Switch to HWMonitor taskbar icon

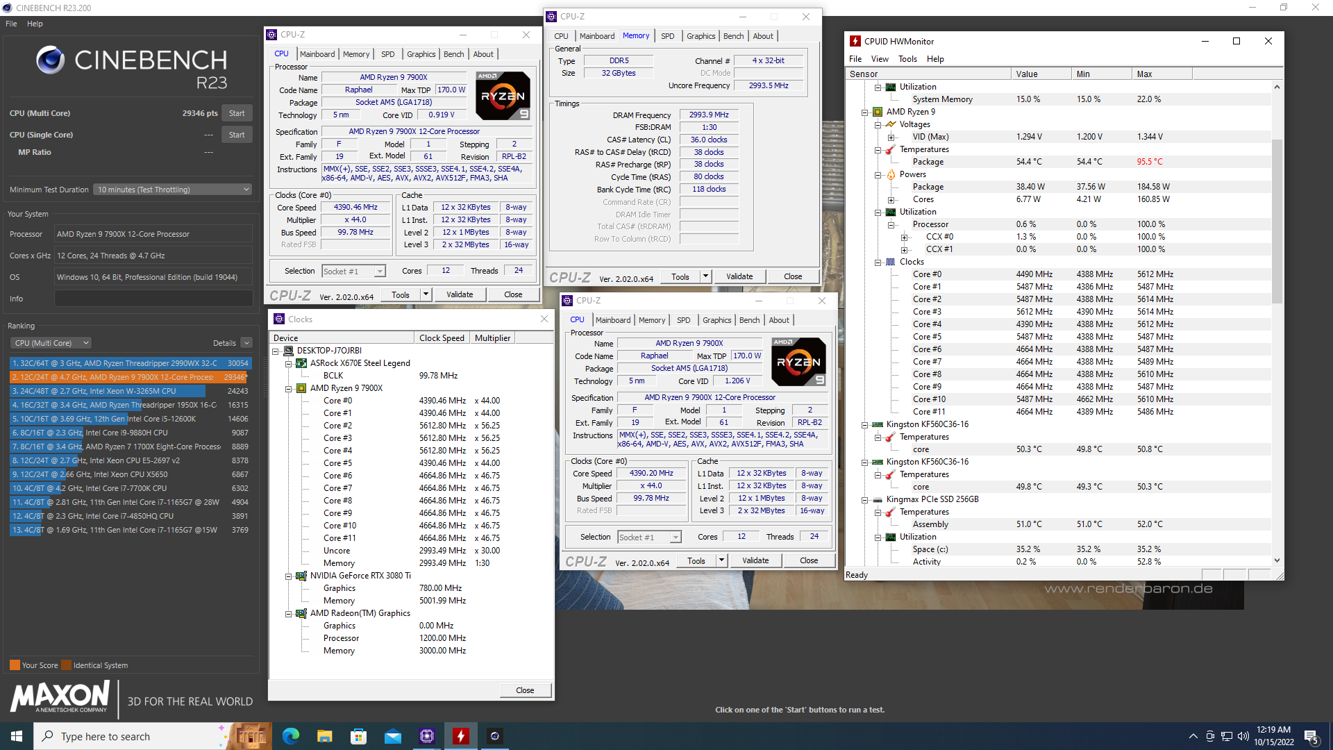(460, 736)
